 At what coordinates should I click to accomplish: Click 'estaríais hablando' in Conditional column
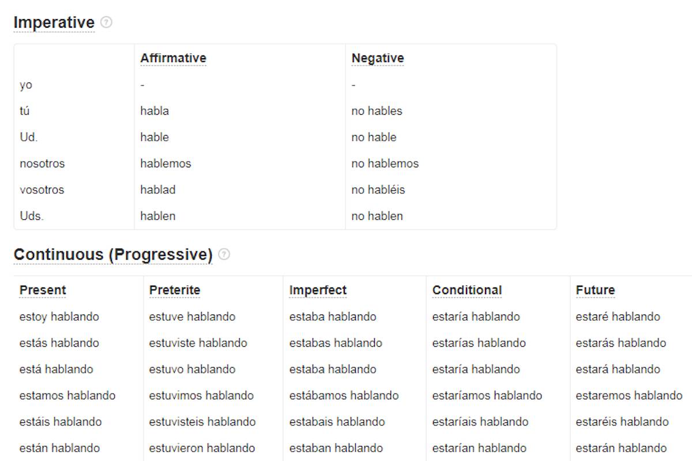(x=480, y=422)
